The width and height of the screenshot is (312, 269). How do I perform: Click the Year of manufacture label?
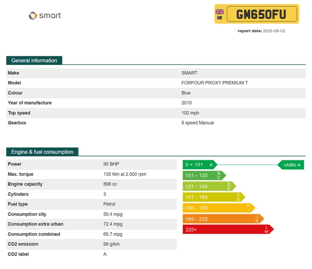pos(30,103)
